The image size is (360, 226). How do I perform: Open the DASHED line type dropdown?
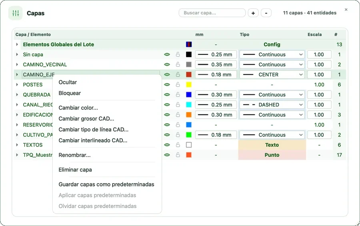[272, 105]
